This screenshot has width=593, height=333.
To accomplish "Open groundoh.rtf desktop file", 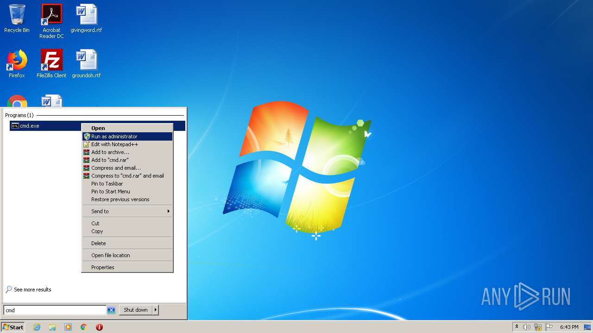I will point(86,64).
